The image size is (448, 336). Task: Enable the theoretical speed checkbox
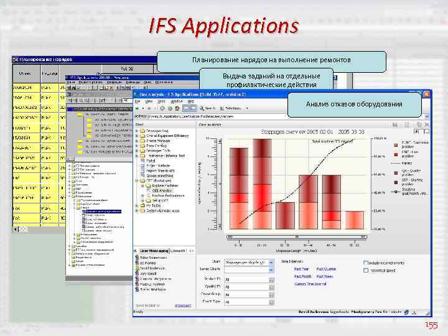[365, 270]
